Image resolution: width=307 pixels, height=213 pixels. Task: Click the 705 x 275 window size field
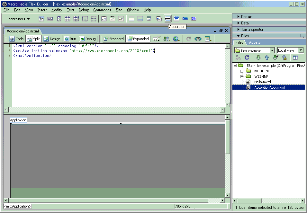184,206
